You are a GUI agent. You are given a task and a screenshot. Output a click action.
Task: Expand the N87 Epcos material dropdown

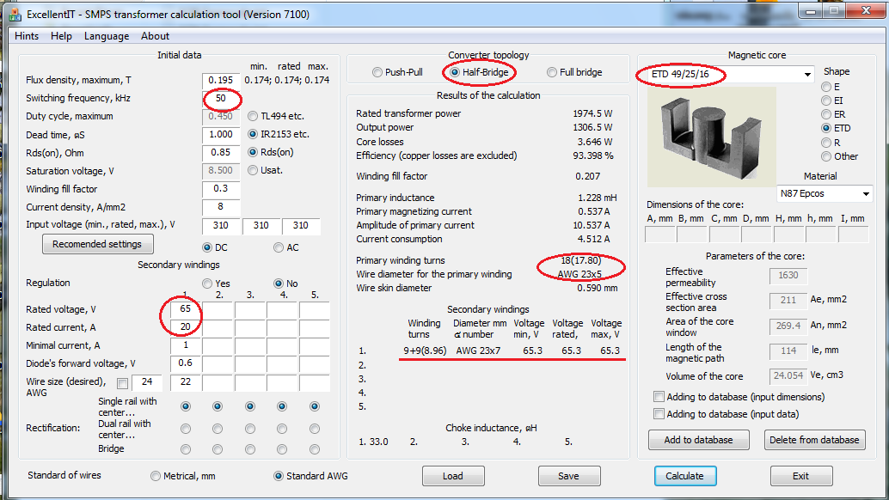866,193
